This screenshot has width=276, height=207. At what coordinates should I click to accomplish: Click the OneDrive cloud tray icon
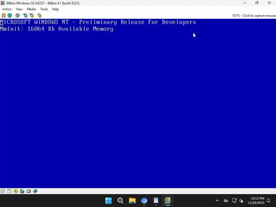coord(226,201)
